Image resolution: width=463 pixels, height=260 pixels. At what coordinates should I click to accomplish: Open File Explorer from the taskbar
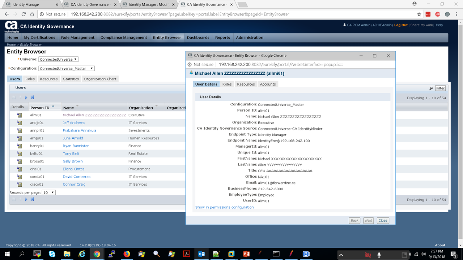pyautogui.click(x=67, y=254)
